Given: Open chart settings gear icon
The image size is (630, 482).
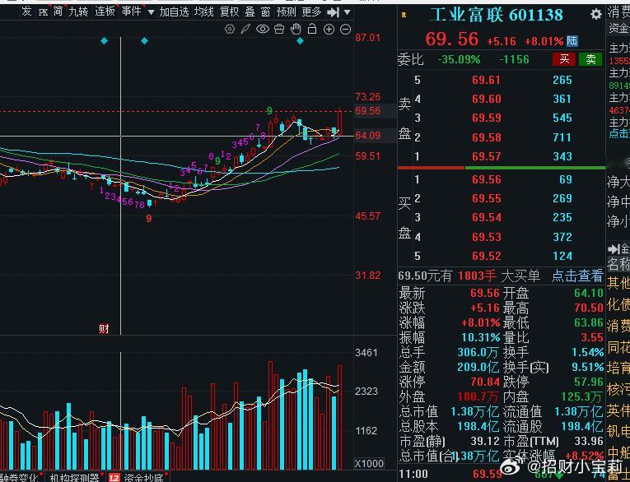Looking at the screenshot, I should click(x=230, y=29).
